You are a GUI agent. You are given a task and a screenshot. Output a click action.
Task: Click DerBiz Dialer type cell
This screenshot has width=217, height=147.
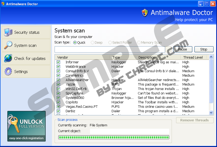[x=116, y=111]
